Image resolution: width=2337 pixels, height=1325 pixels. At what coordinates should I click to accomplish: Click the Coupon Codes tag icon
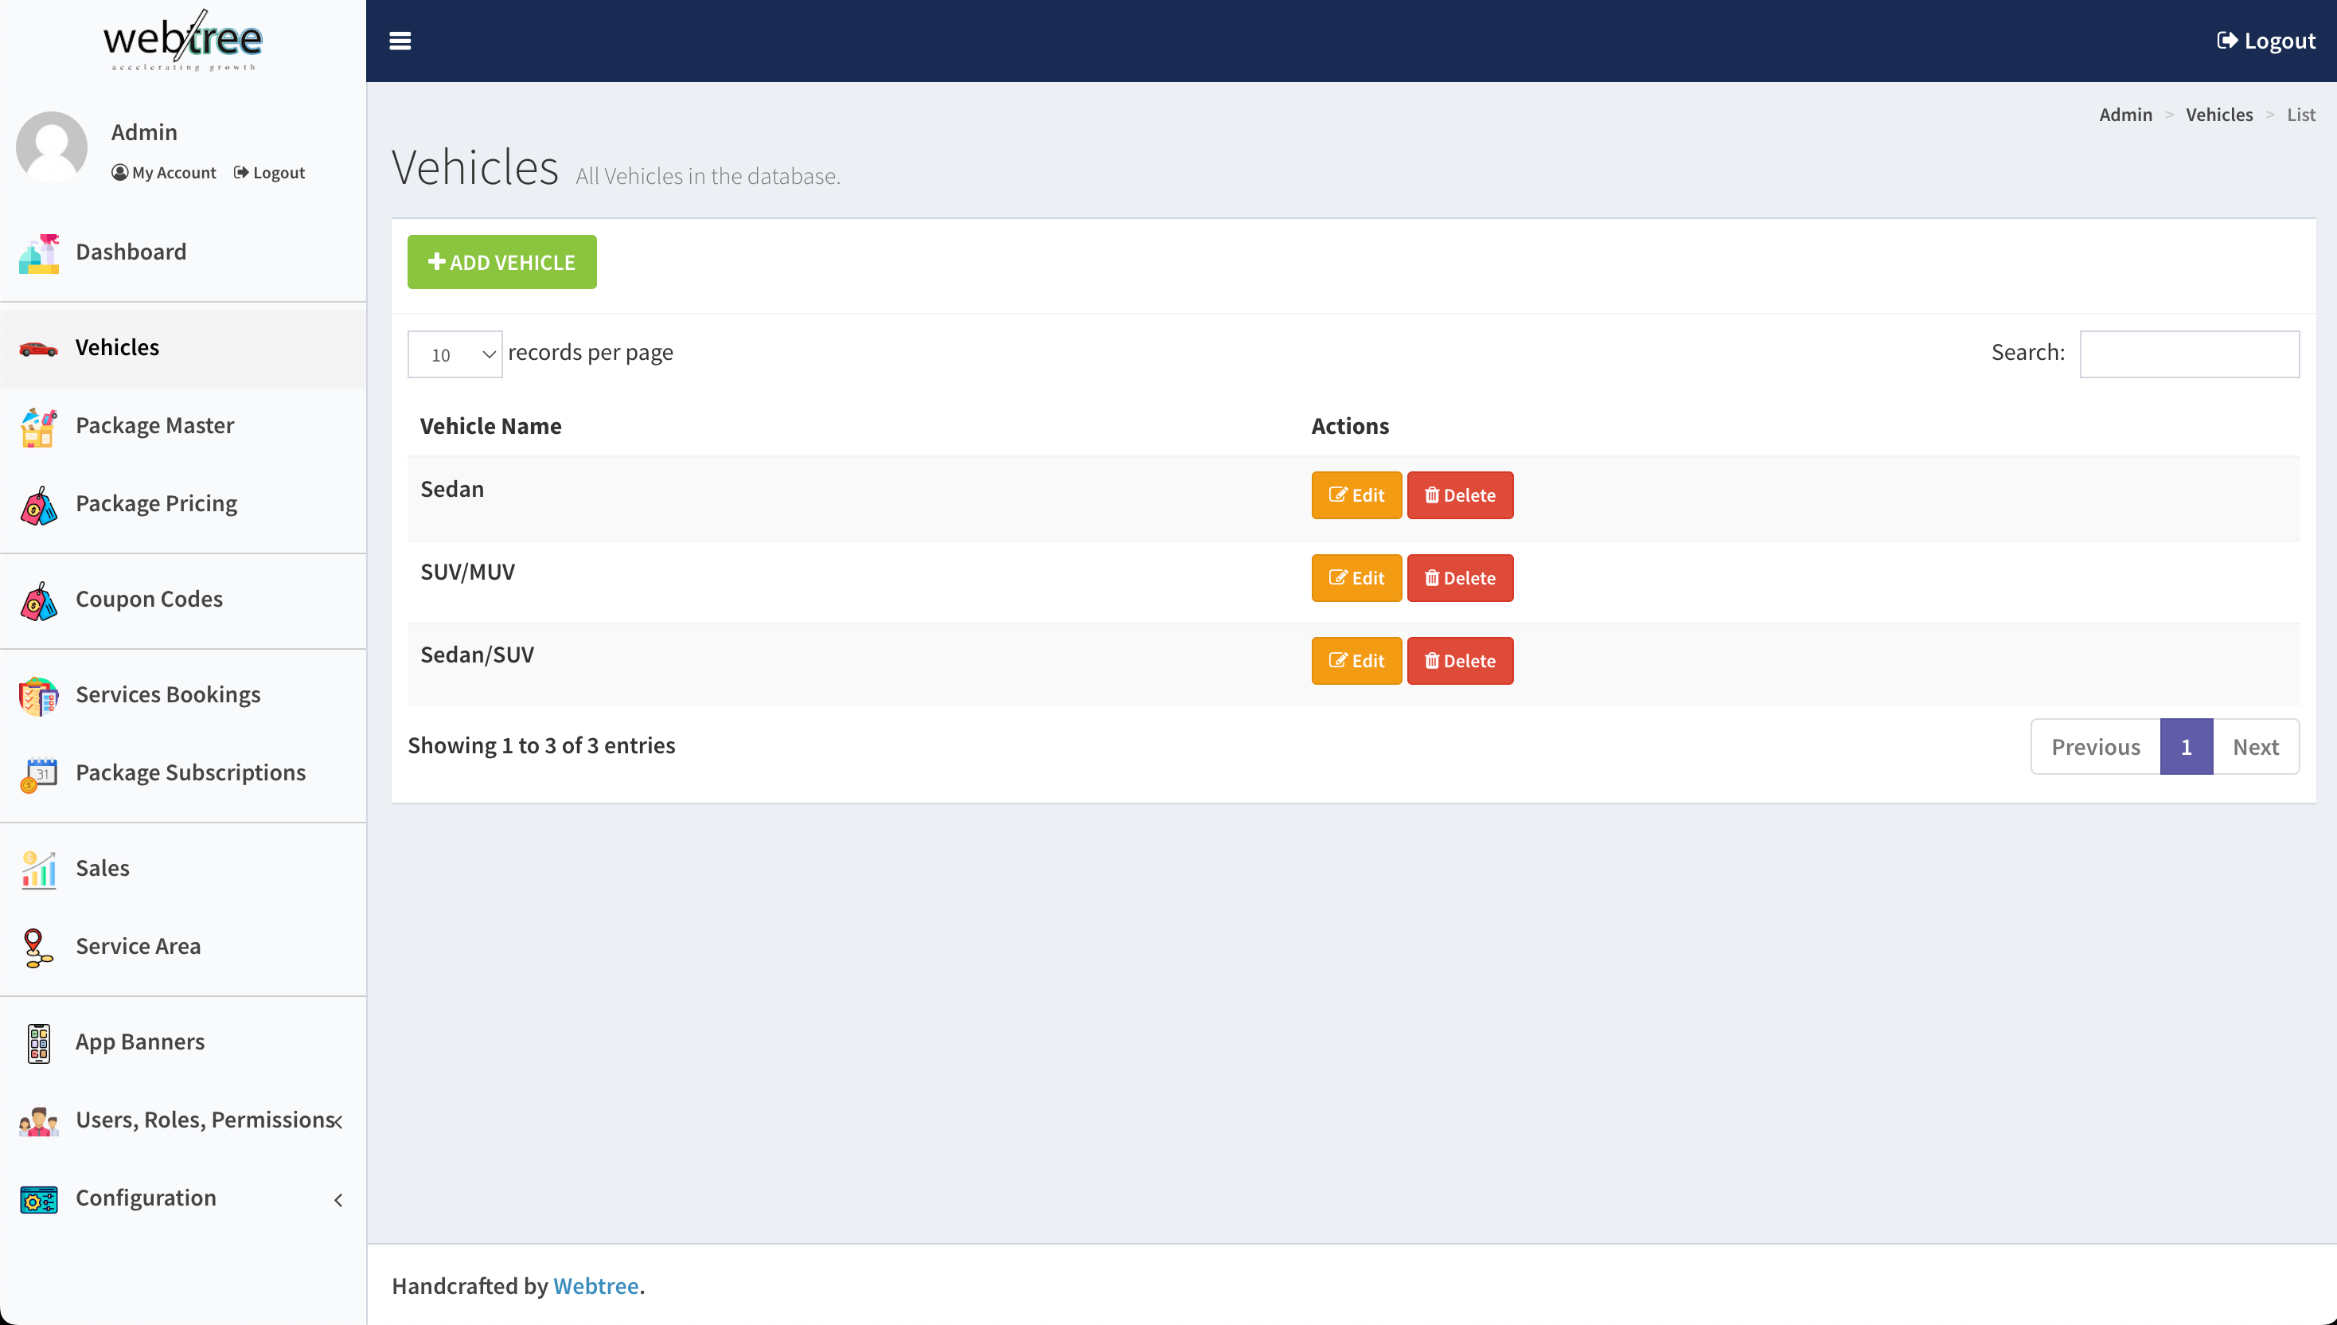[x=38, y=600]
